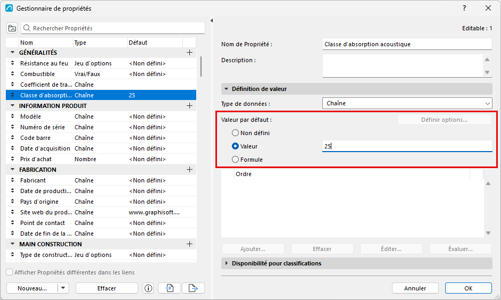
Task: Select the Date de fin de la ... property row
Action: click(x=101, y=234)
